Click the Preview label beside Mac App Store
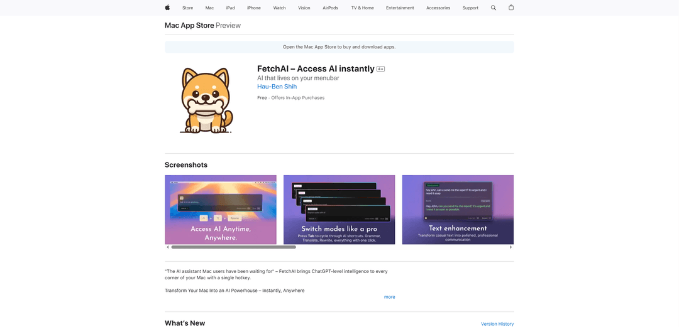The width and height of the screenshot is (679, 327). pos(228,26)
